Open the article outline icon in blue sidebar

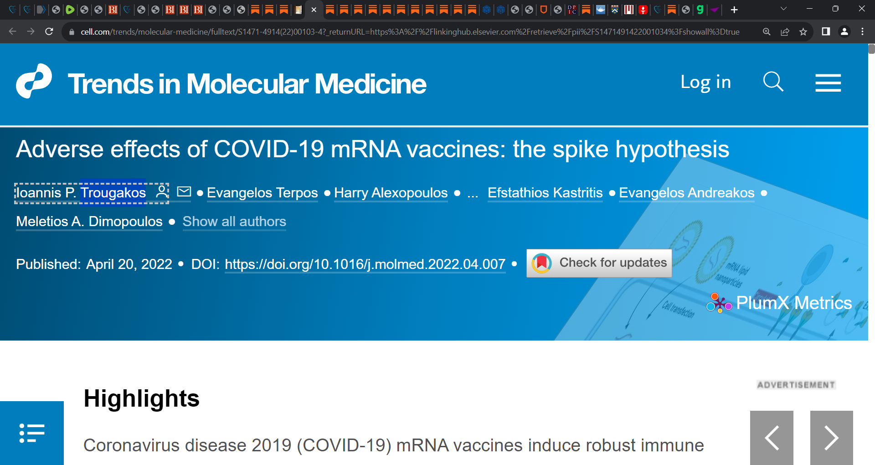pyautogui.click(x=31, y=433)
